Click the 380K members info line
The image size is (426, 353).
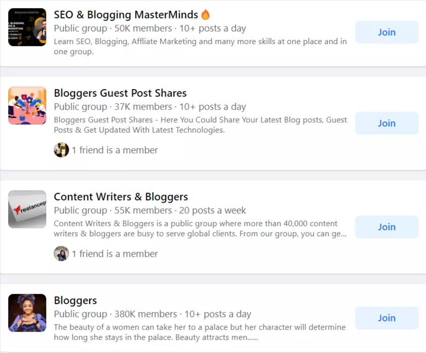152,314
